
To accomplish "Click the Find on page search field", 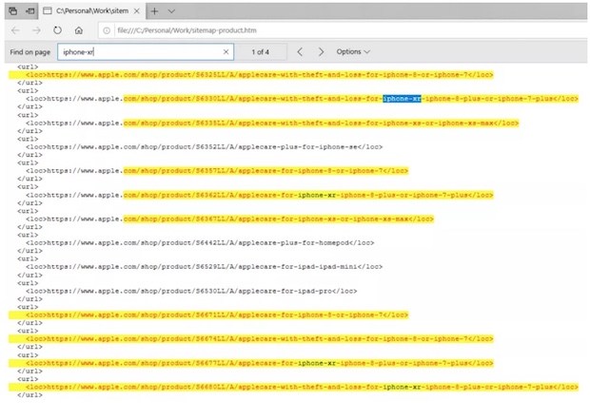I will [x=146, y=52].
